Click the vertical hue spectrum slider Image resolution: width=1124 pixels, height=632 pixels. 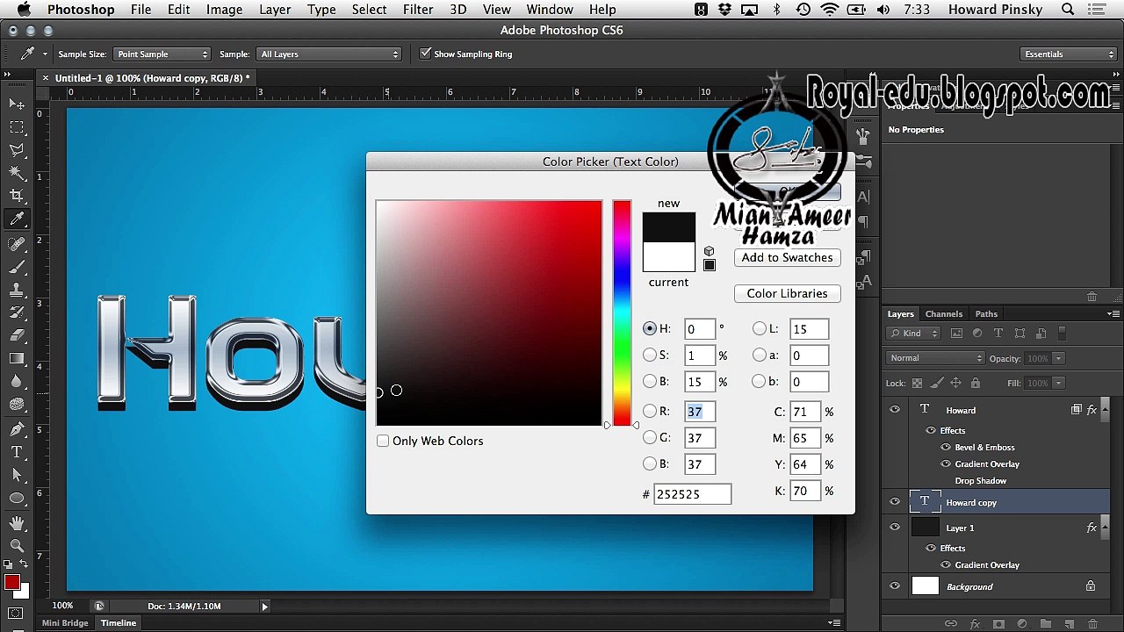(622, 313)
